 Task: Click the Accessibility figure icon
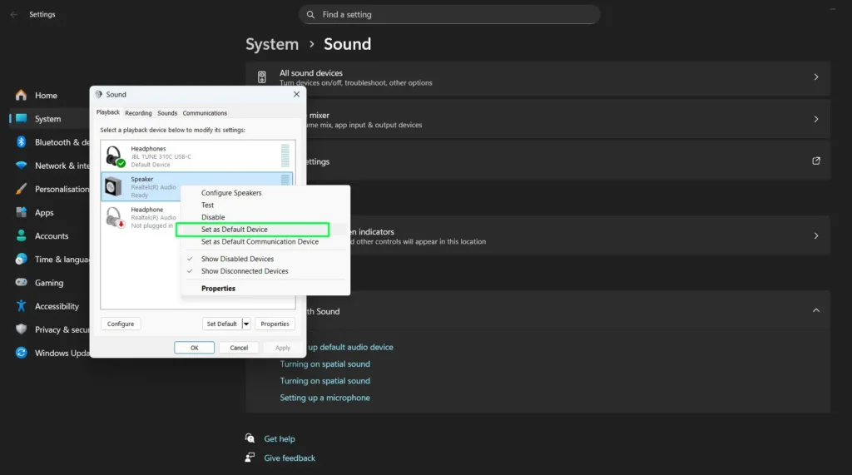[x=21, y=305]
